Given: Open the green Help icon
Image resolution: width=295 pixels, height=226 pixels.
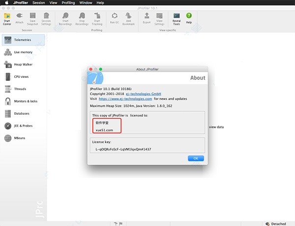Looking at the screenshot, I should click(x=189, y=19).
